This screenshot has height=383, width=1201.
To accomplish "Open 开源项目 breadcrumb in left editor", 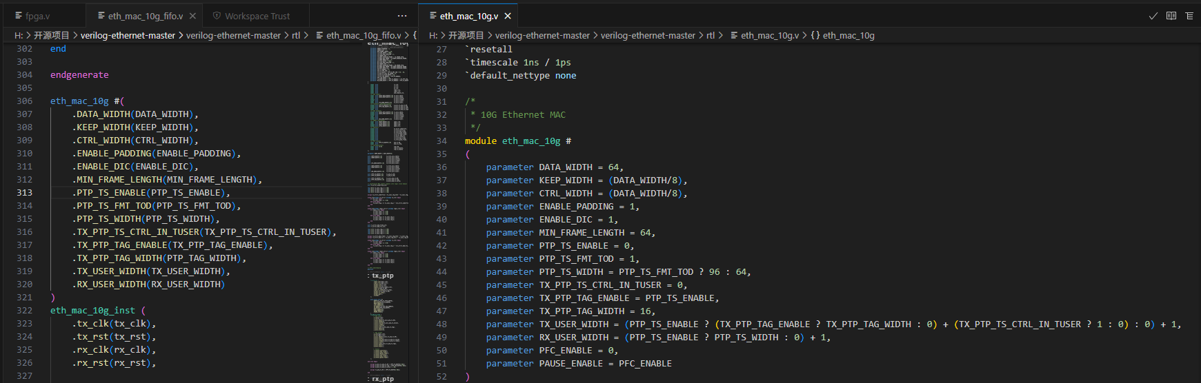I will (52, 35).
